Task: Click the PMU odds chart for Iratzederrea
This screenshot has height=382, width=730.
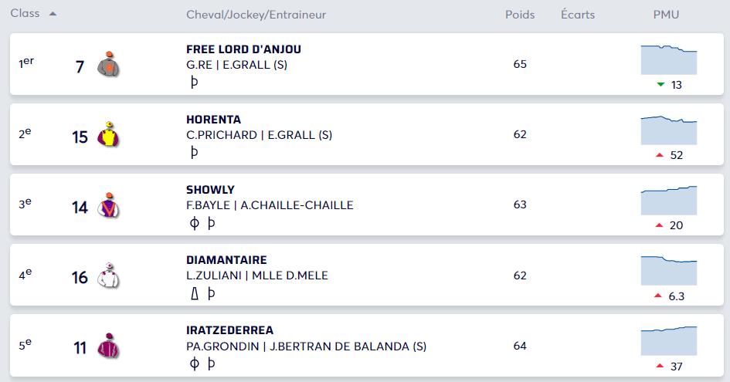Action: [x=669, y=340]
